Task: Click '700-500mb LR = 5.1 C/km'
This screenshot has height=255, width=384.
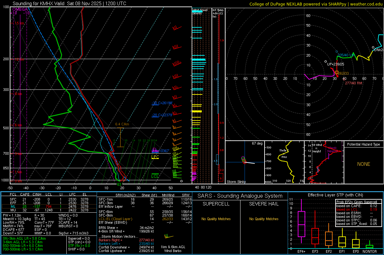Action: [x=23, y=249]
